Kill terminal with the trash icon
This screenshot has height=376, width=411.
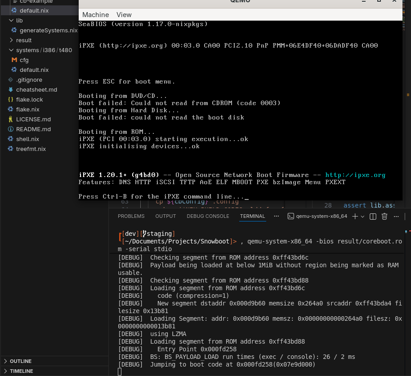[x=384, y=217]
